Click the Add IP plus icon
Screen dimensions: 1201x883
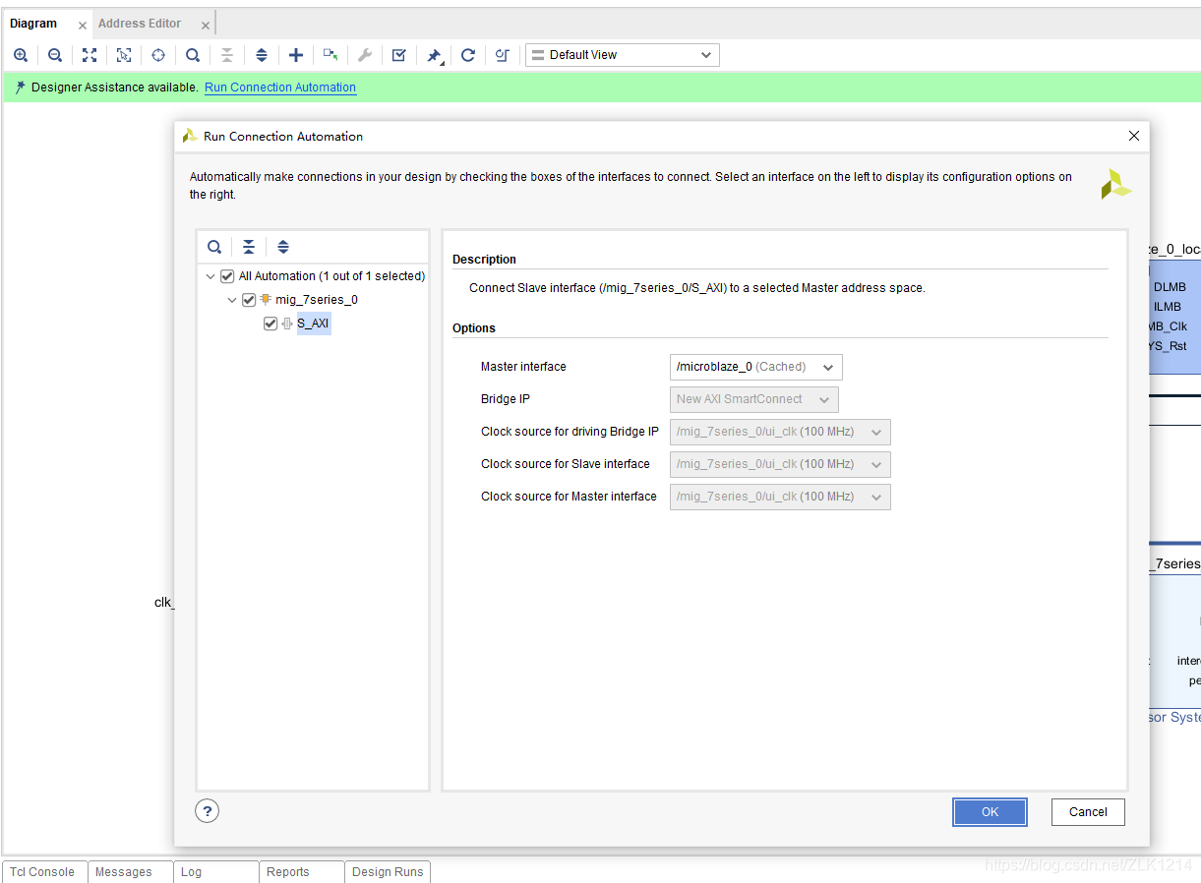coord(296,55)
